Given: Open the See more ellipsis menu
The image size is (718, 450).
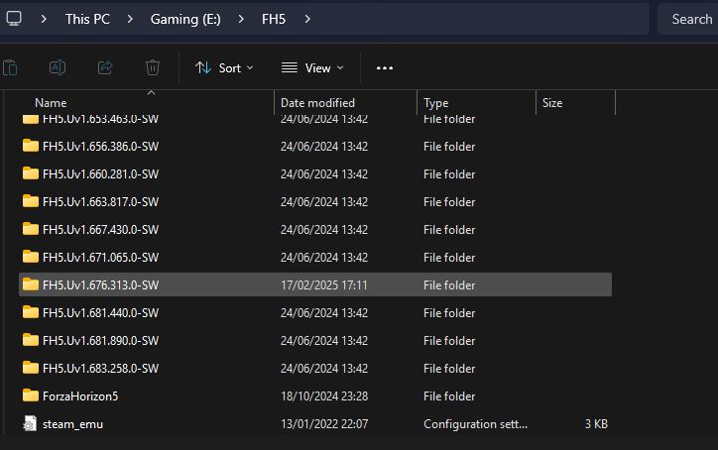Looking at the screenshot, I should pos(385,67).
